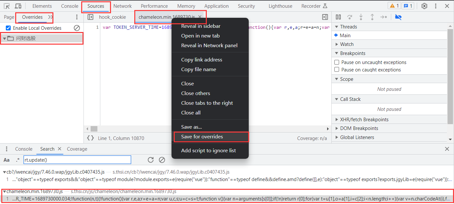
Task: Toggle the device toolbar icon
Action: coord(18,6)
